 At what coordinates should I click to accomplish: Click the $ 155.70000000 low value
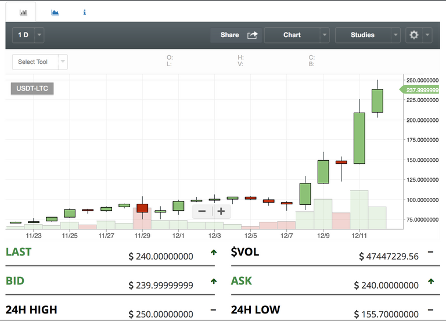point(386,314)
